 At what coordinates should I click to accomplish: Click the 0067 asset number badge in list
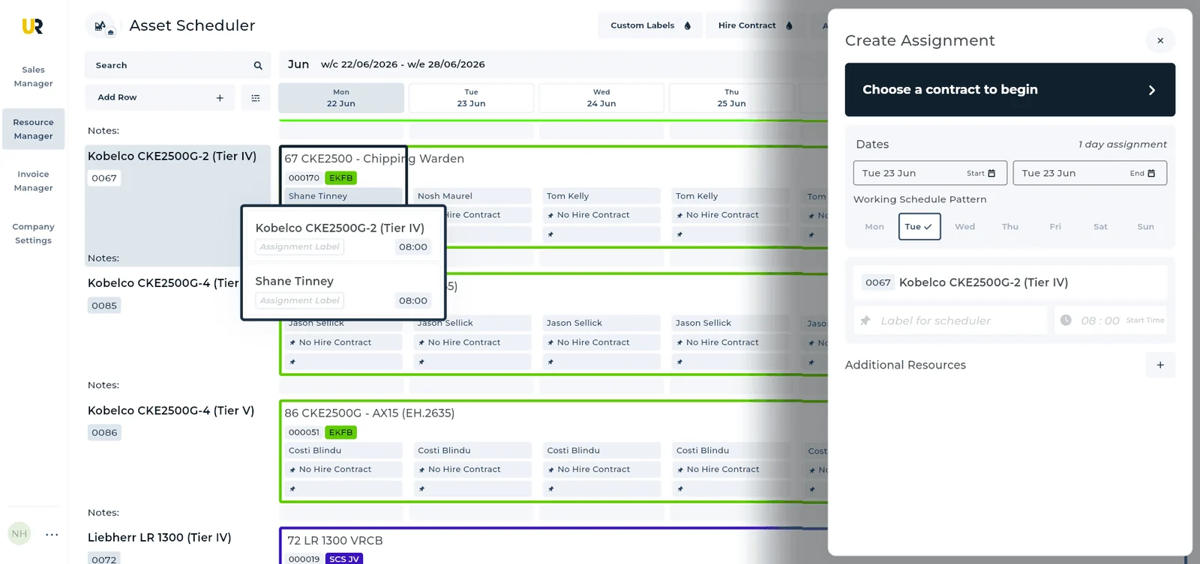(104, 178)
